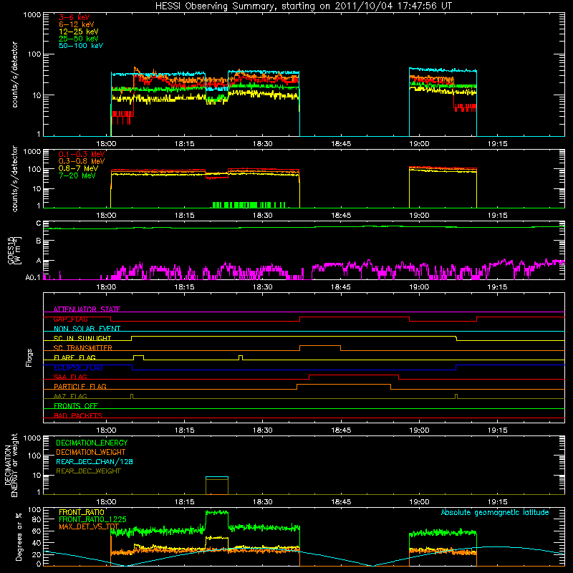
Task: Select the green FRONT_RATIO_1225 legend label
Action: coord(92,519)
